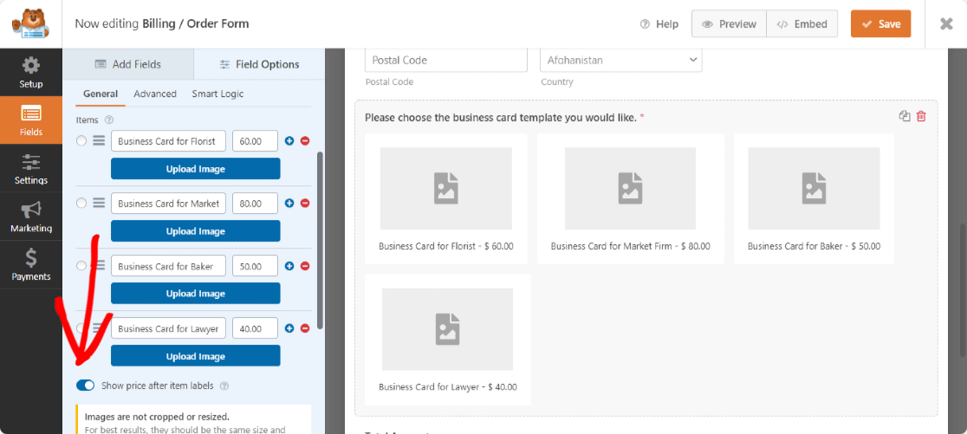Grab the Lawyer item reorder handle
Image resolution: width=967 pixels, height=434 pixels.
[99, 328]
